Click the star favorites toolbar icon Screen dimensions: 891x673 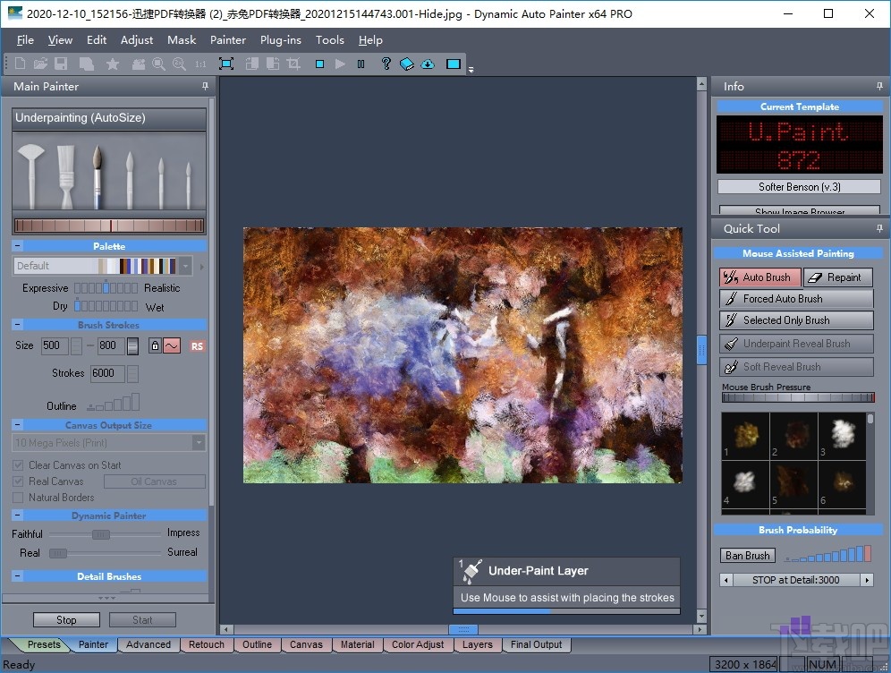coord(114,64)
